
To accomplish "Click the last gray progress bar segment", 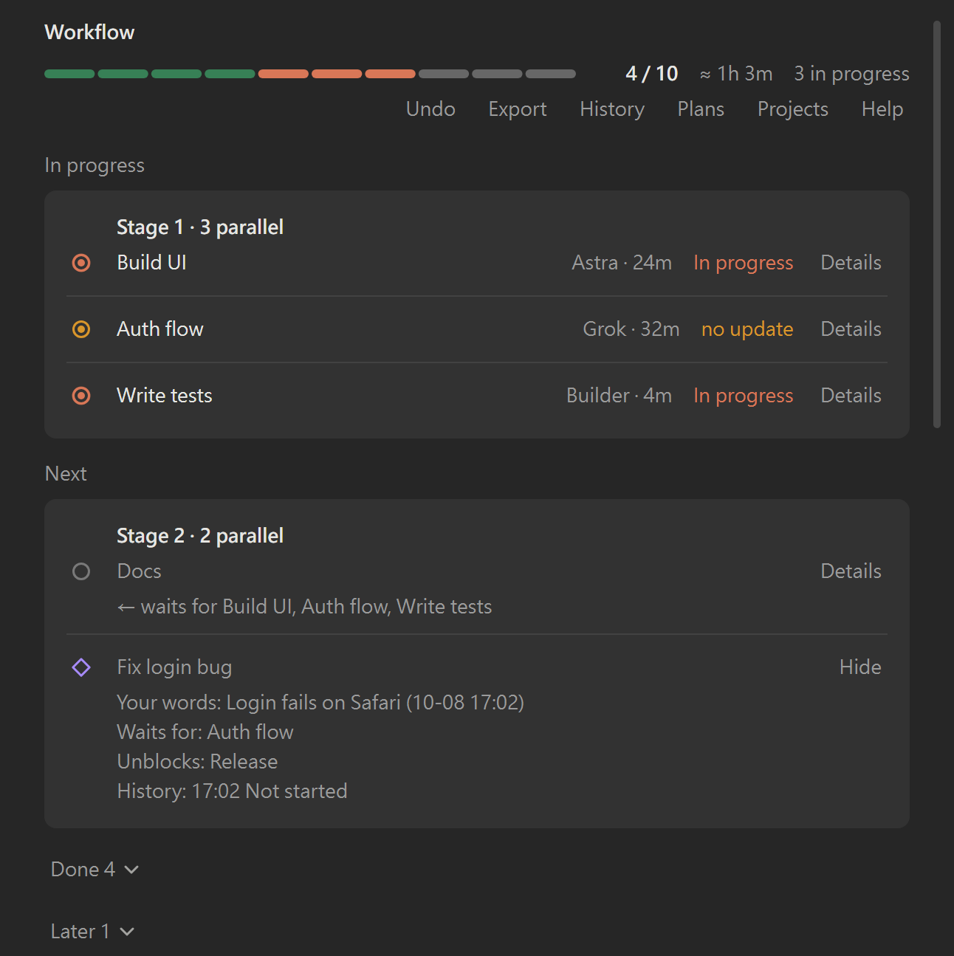I will [551, 74].
